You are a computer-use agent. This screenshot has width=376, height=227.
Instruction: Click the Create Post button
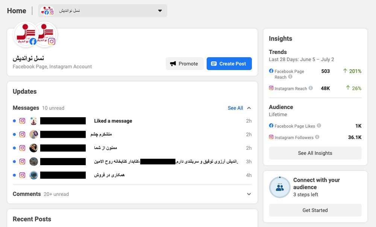point(229,64)
